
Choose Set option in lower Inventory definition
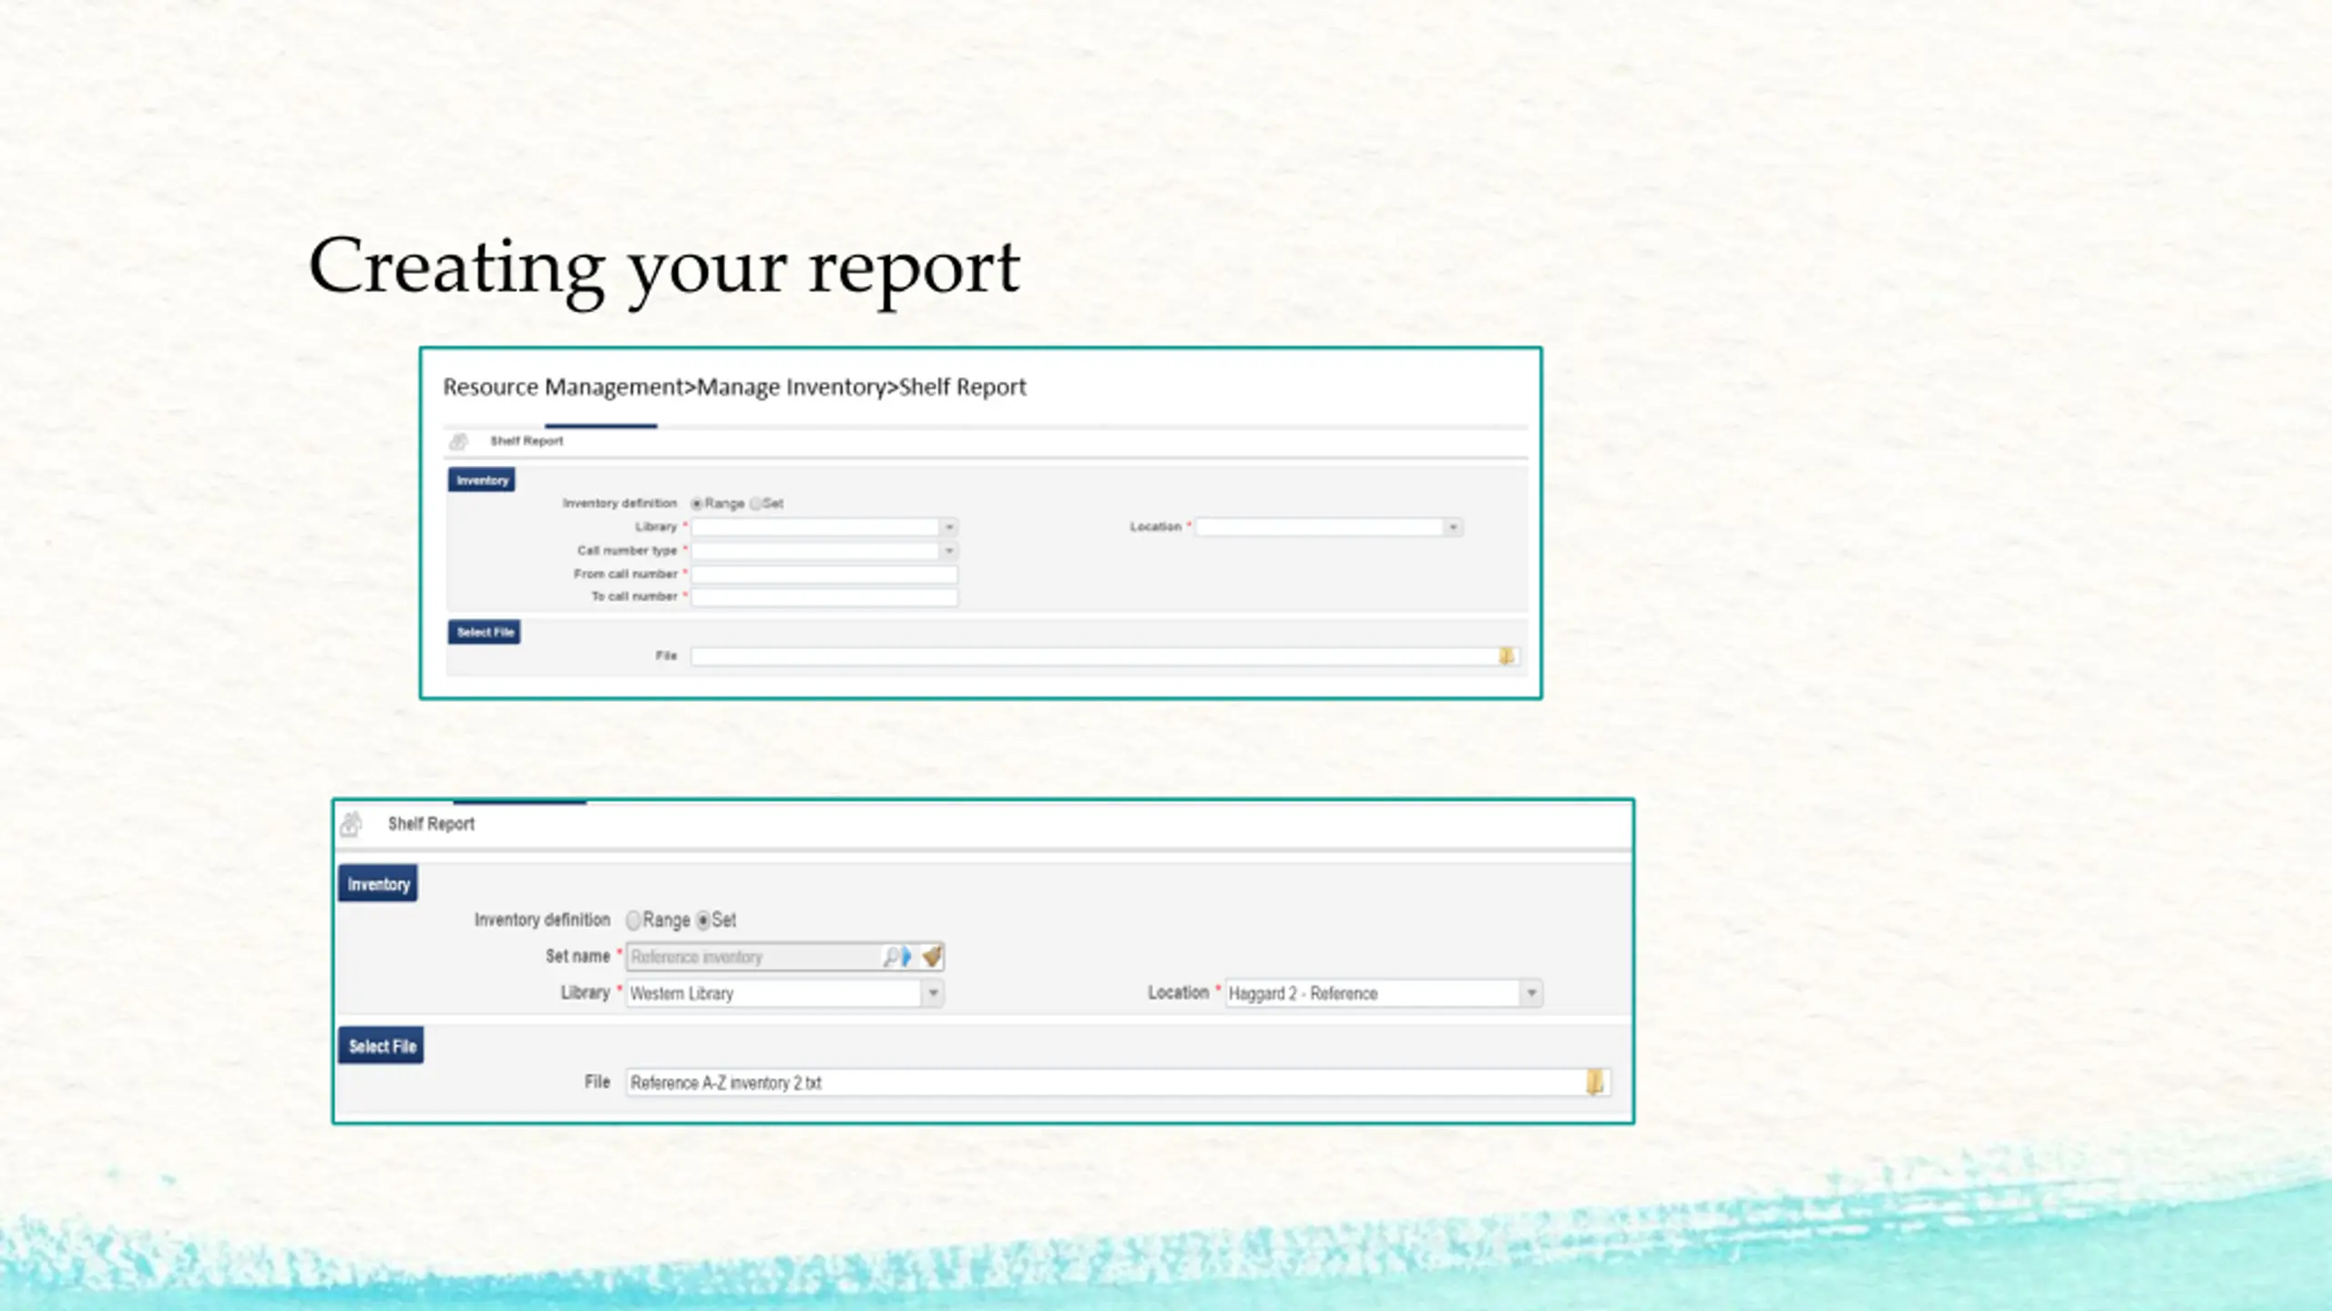click(x=703, y=920)
